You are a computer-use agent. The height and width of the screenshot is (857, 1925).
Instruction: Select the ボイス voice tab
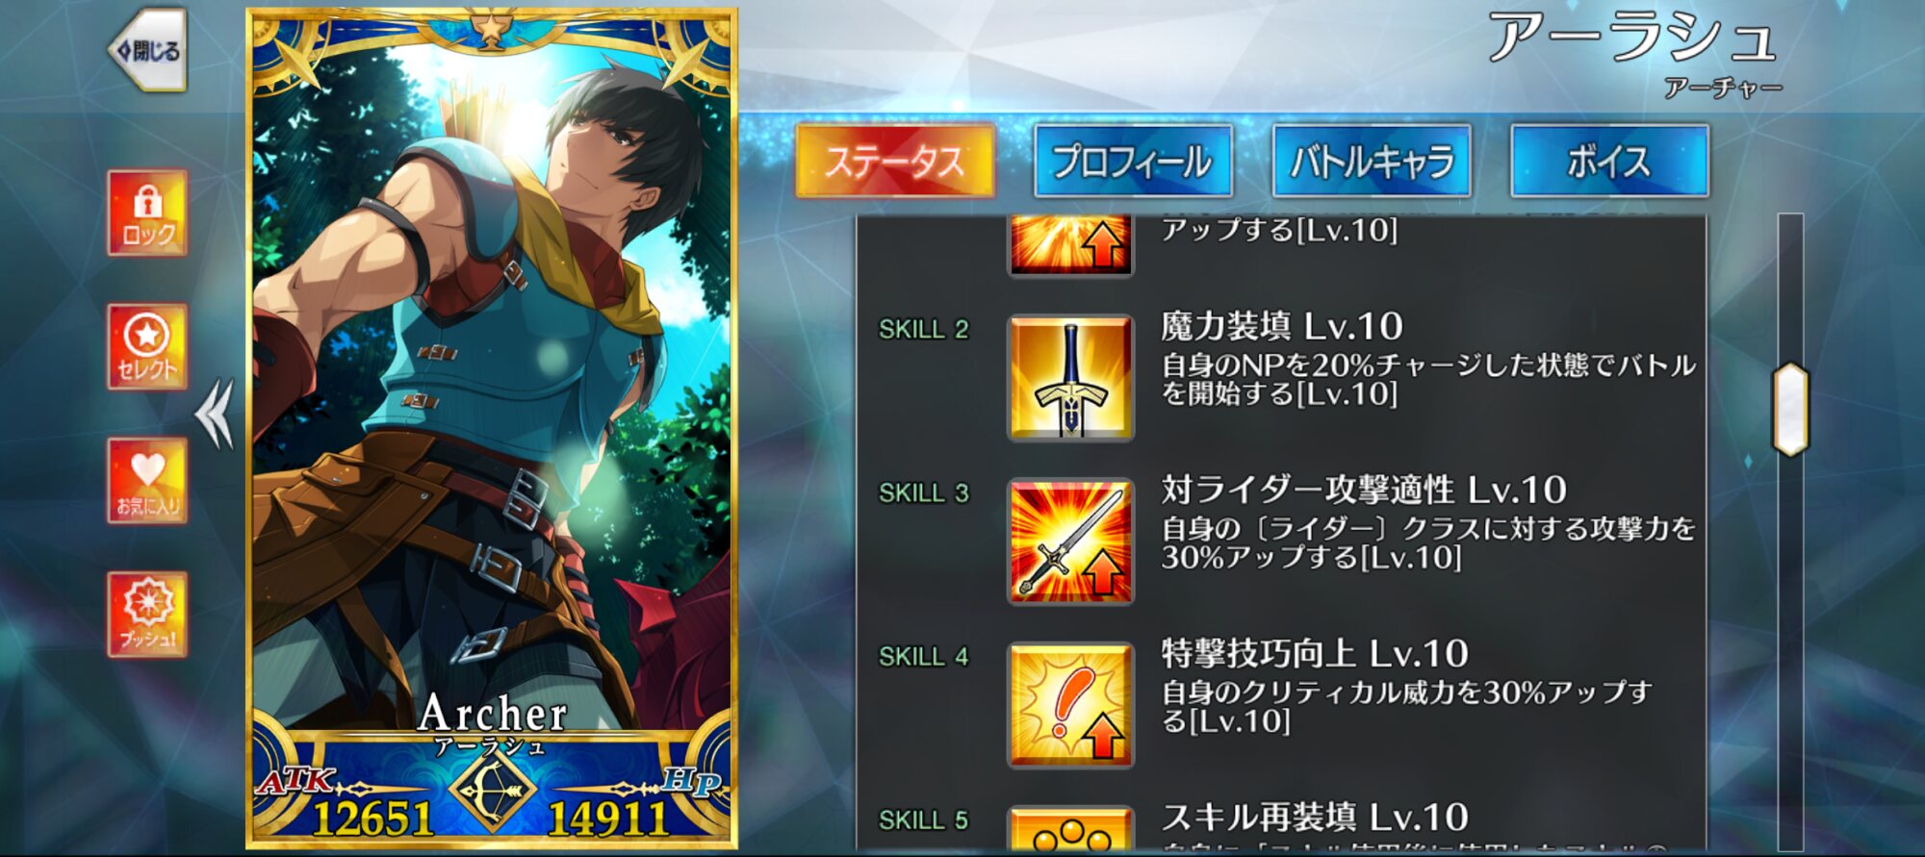1609,161
